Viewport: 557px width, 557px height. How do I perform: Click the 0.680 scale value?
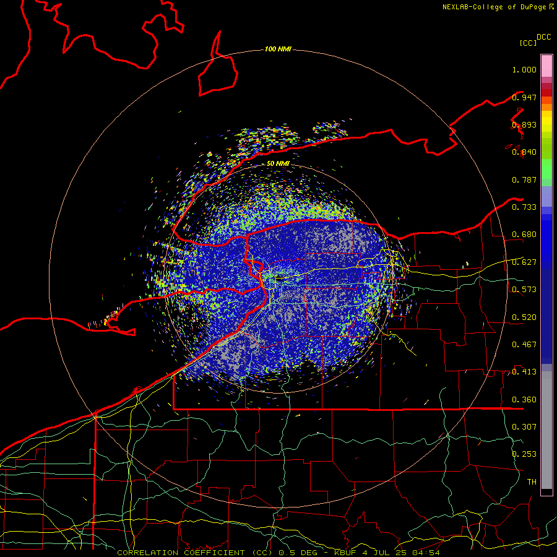point(524,235)
